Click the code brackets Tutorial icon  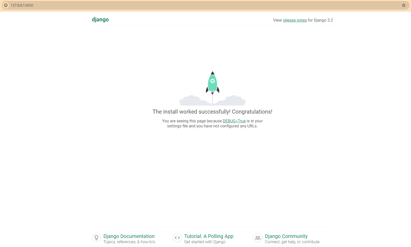click(177, 238)
